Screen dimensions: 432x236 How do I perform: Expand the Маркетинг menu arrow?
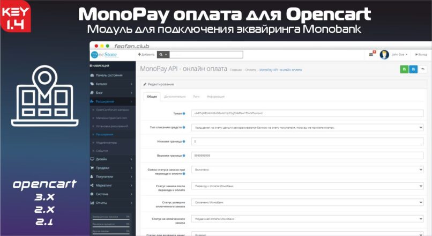(131, 185)
